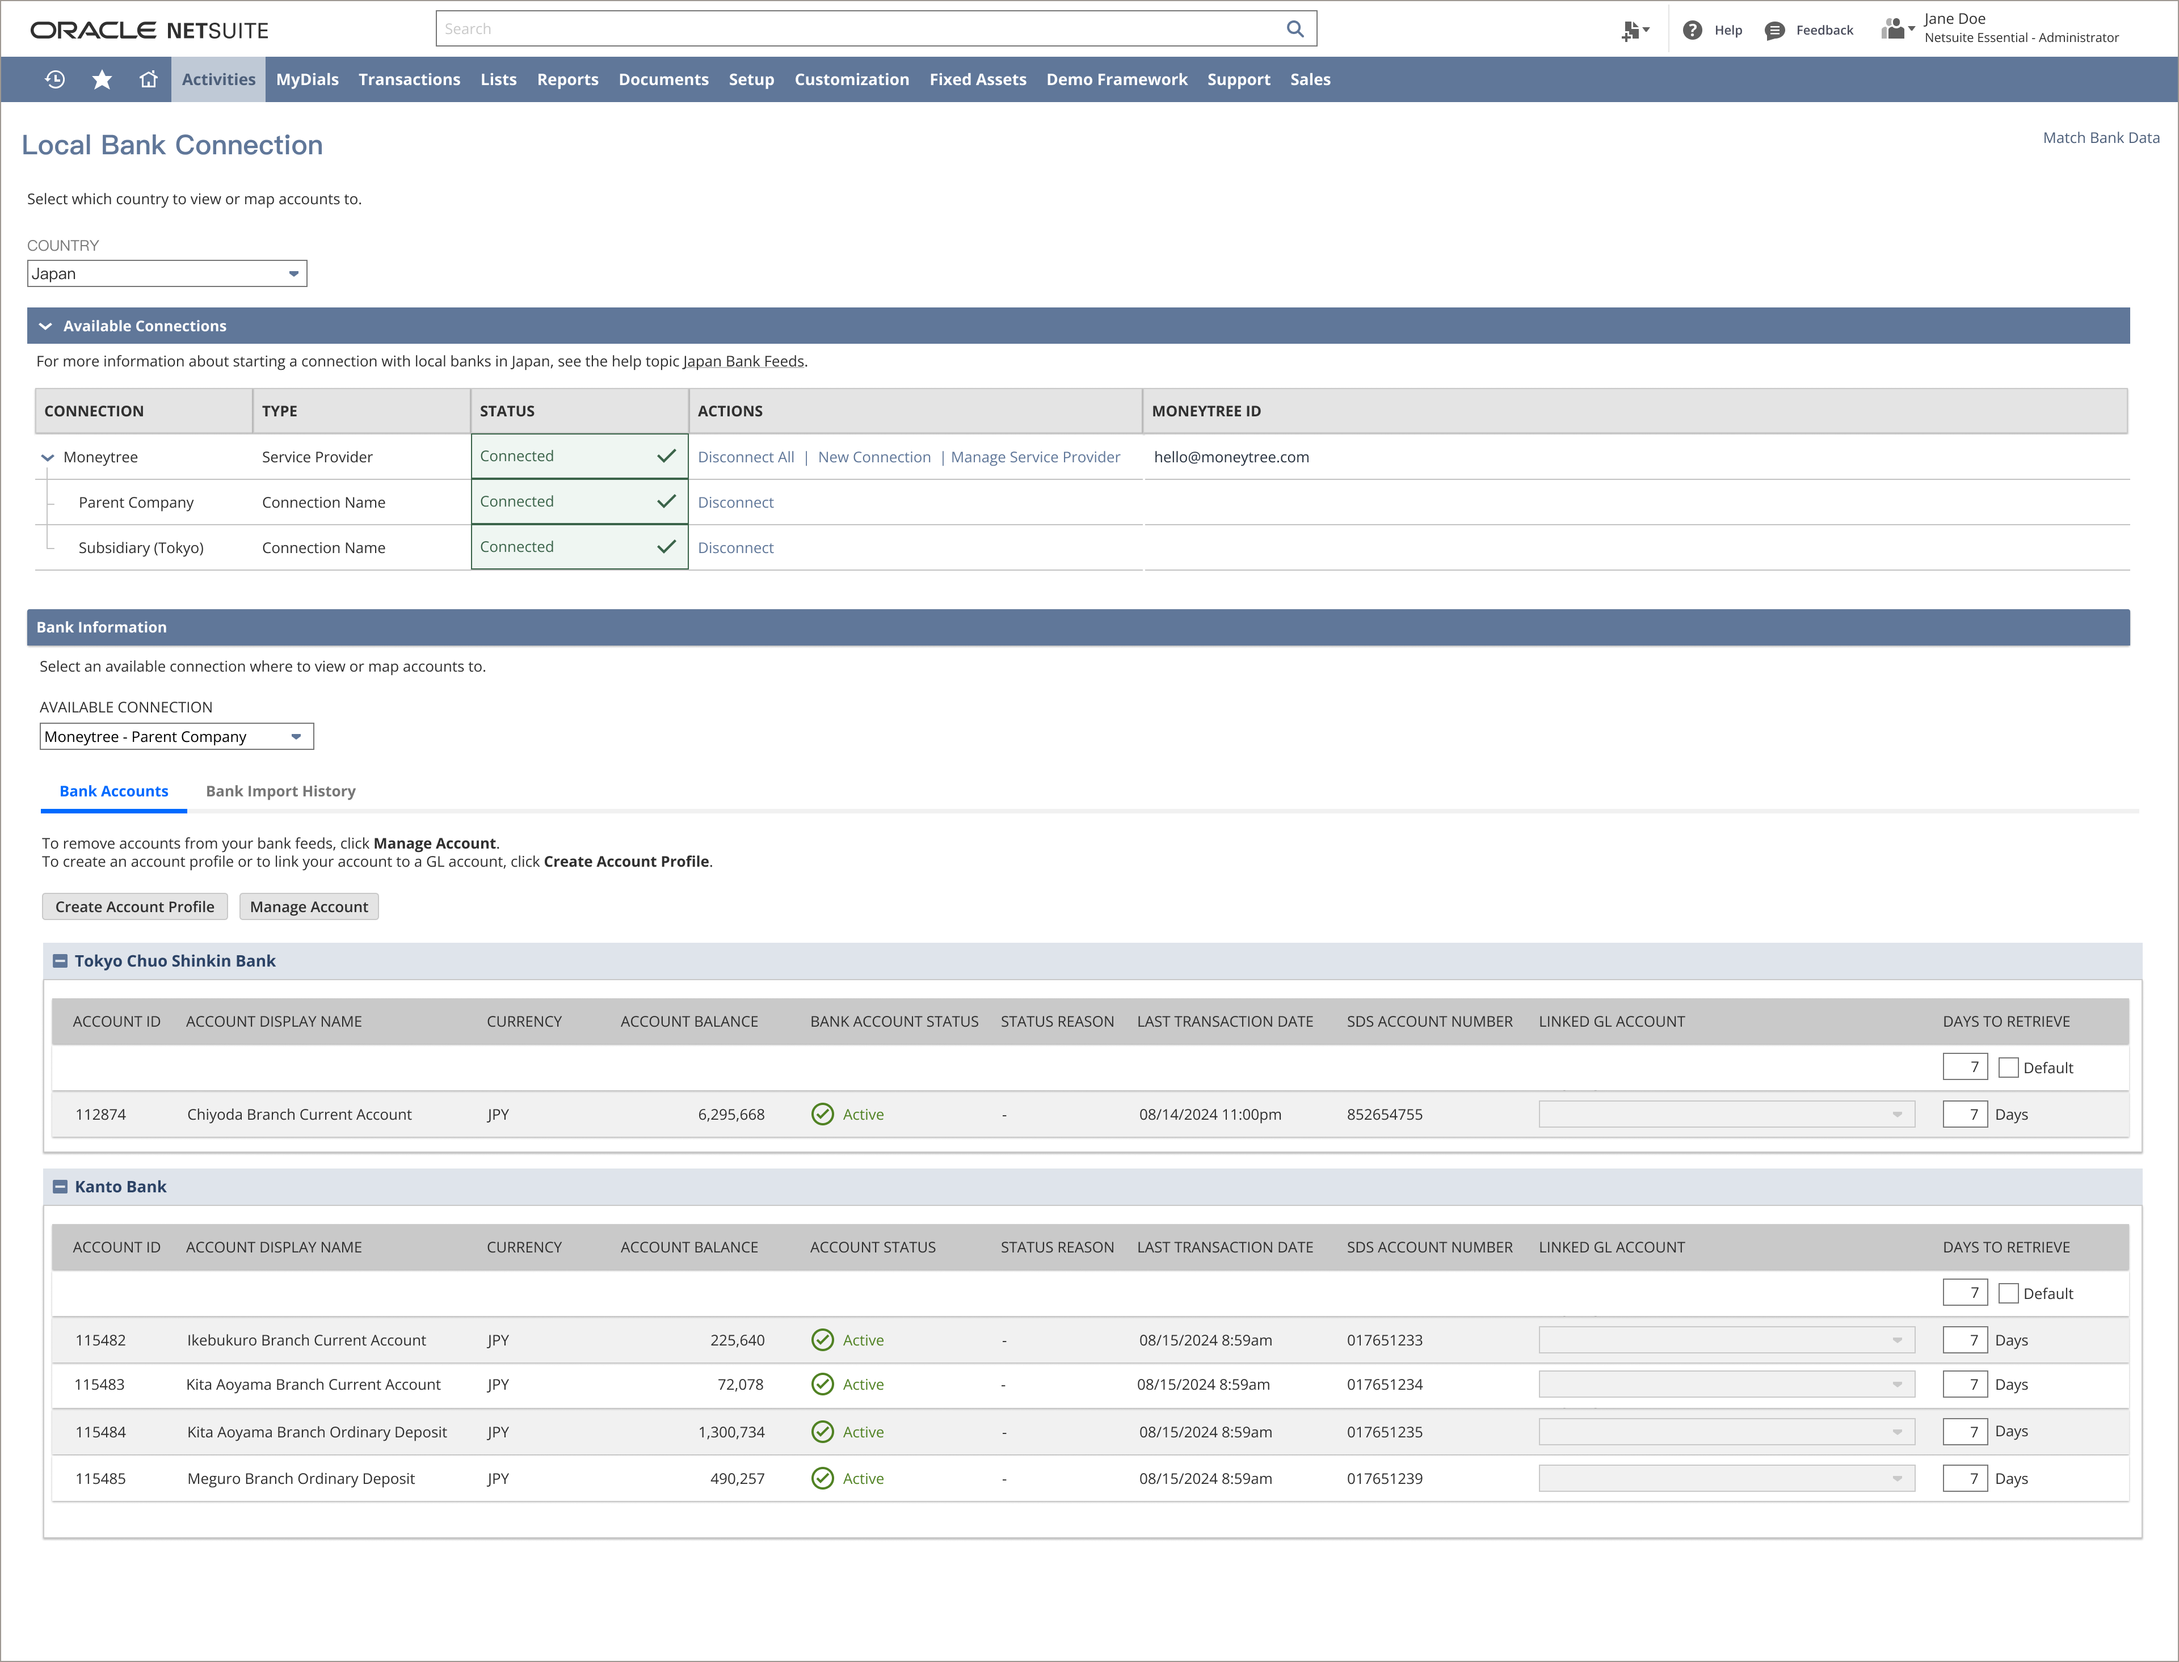Collapse the Moneytree connection tree row
This screenshot has height=1662, width=2179.
pos(47,457)
